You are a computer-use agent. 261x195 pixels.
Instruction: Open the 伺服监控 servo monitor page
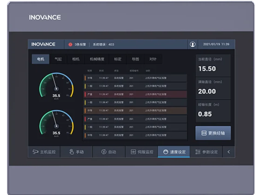click(142, 152)
